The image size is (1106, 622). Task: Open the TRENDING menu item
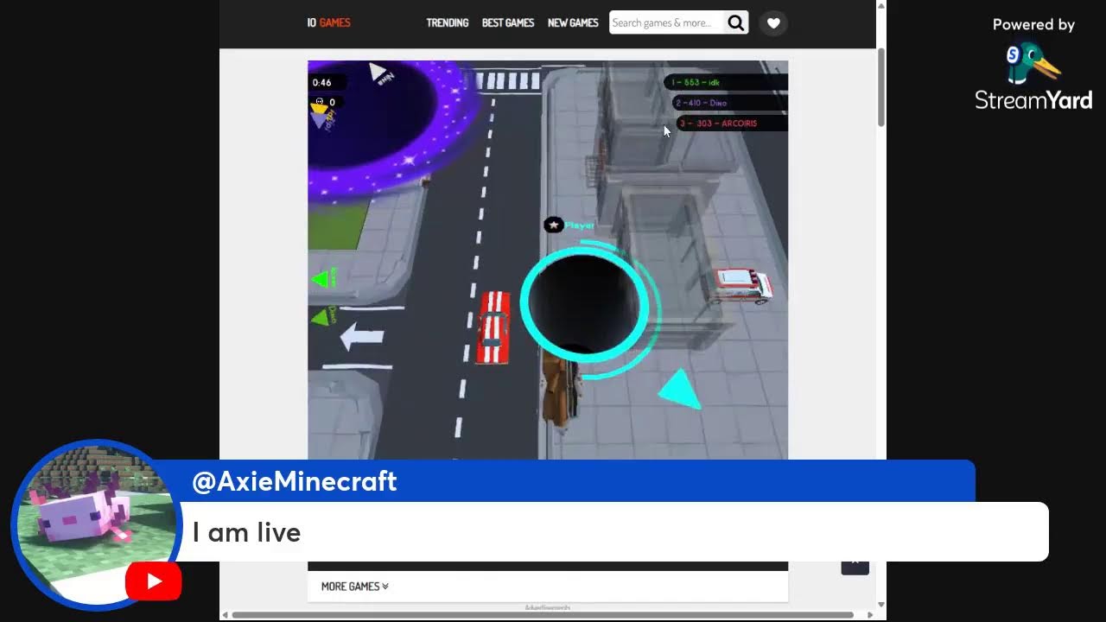pyautogui.click(x=448, y=22)
